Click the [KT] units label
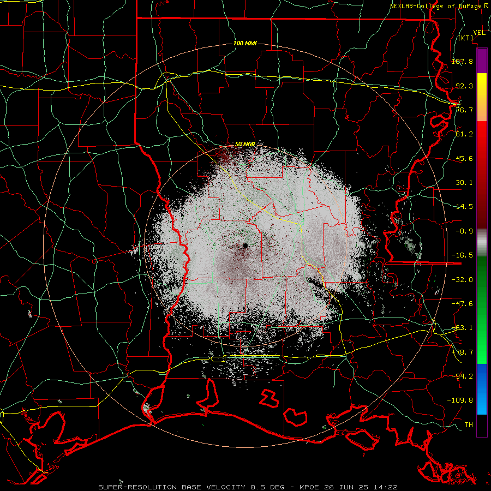 coord(466,38)
